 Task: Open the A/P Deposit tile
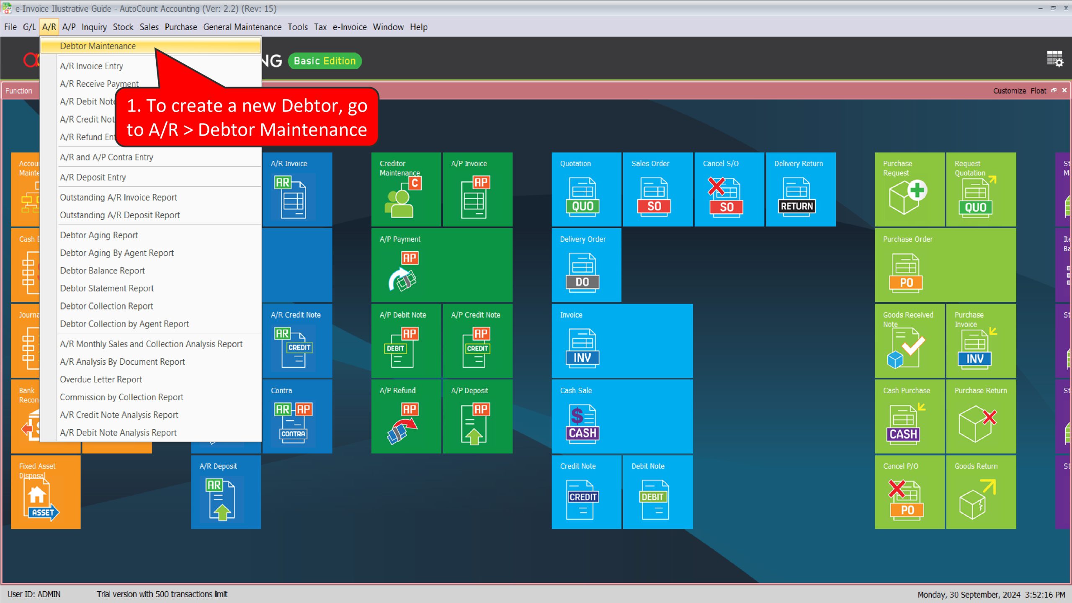(x=477, y=417)
